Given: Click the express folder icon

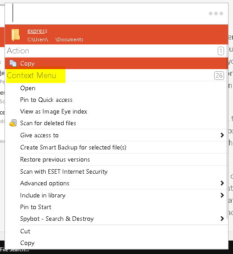Looking at the screenshot, I should [x=16, y=35].
